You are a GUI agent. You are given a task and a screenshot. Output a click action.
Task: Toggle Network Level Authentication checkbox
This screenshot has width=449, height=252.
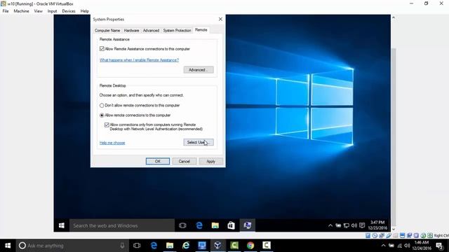(107, 125)
